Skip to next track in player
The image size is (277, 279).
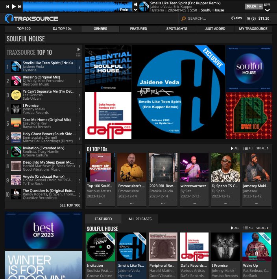coord(20,7)
